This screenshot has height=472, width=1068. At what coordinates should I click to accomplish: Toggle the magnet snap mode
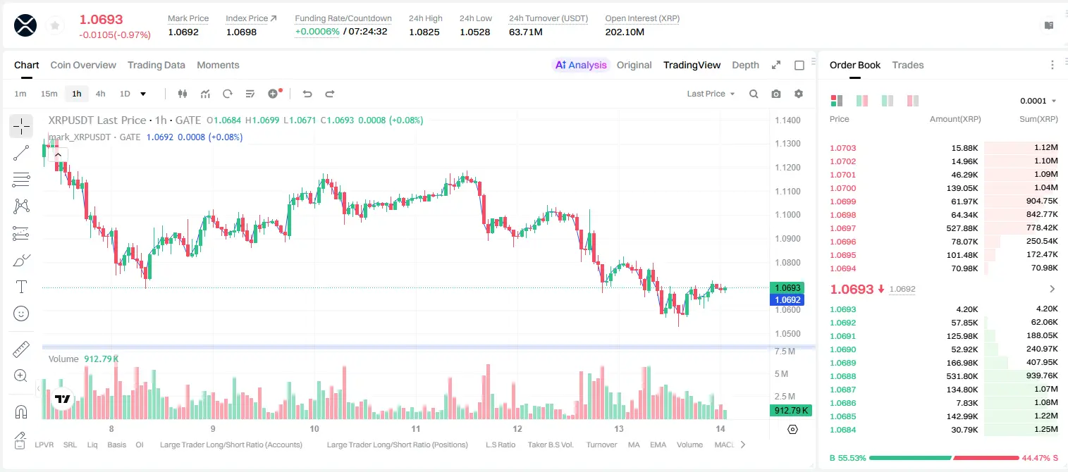click(21, 411)
